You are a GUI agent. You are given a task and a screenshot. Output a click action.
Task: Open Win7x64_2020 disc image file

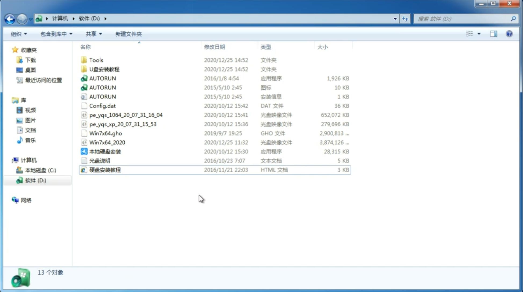click(107, 142)
